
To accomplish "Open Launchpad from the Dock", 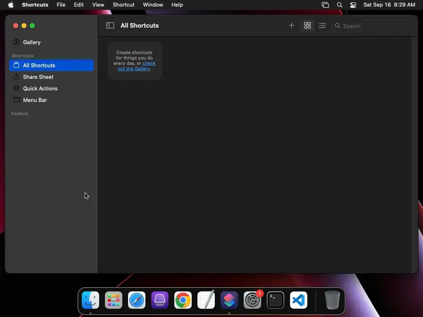I will pos(114,300).
